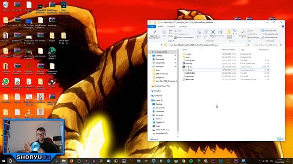Select Accesso rapido in navigation pane
This screenshot has height=164, width=293.
coord(160,52)
